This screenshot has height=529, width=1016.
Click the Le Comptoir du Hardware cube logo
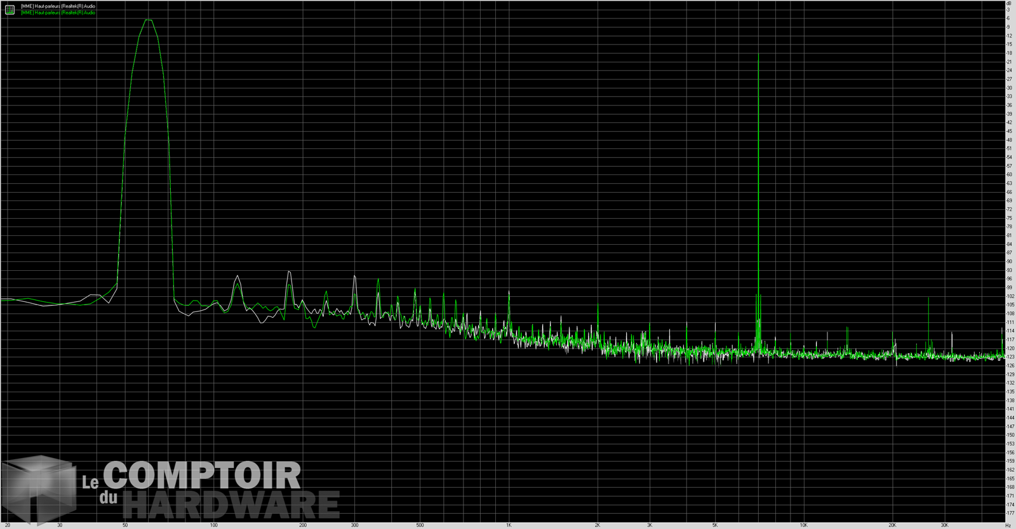[x=38, y=490]
